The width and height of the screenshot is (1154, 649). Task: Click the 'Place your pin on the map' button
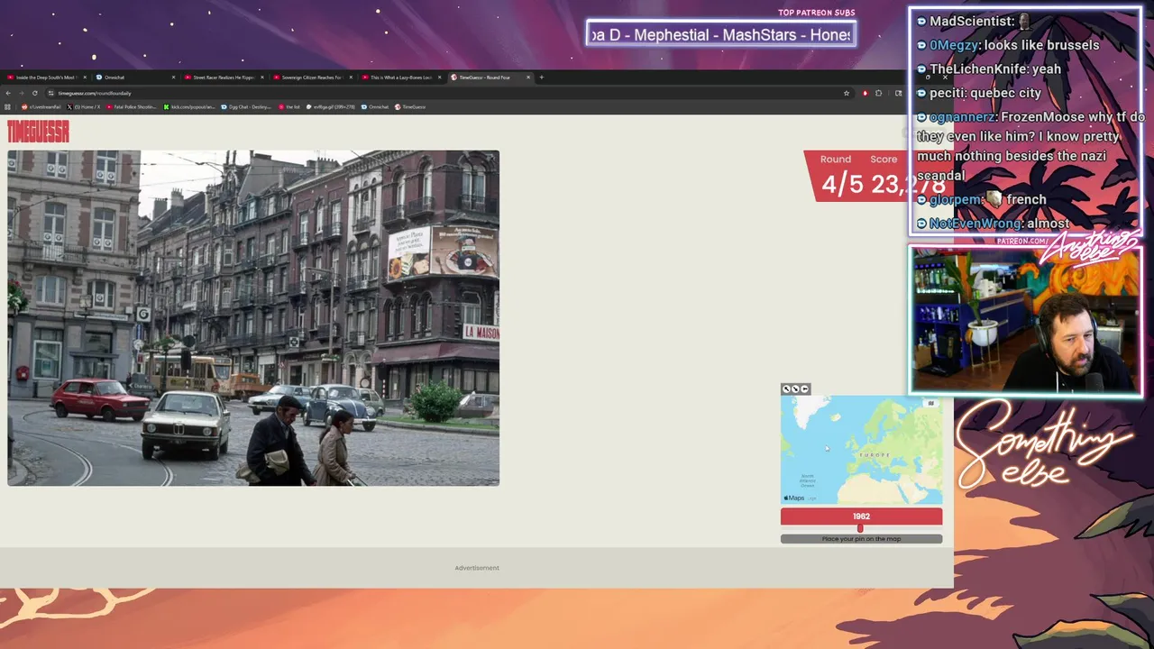tap(861, 539)
